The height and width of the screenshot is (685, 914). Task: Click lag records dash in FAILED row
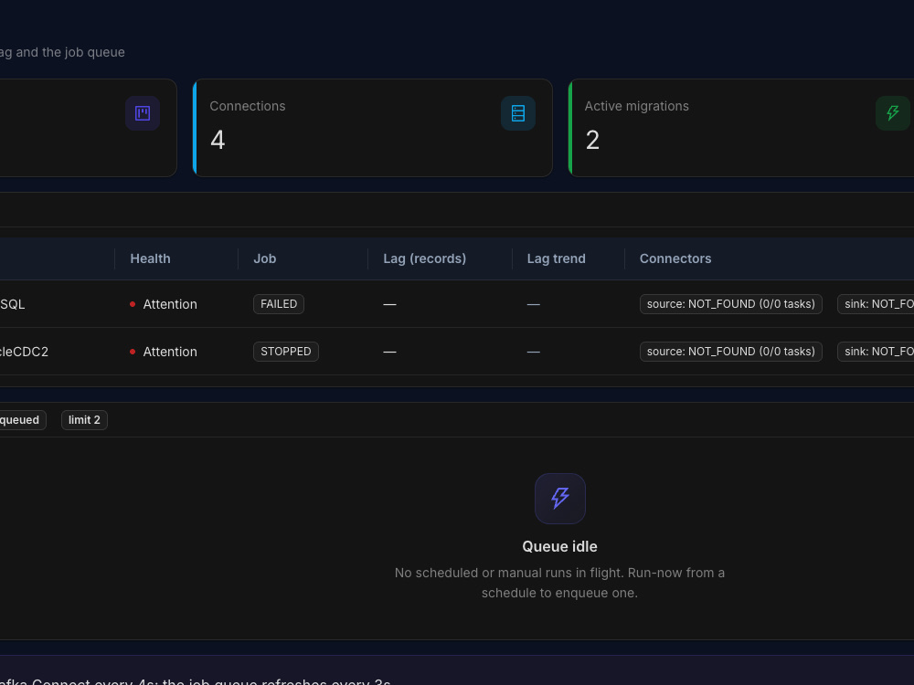[390, 304]
